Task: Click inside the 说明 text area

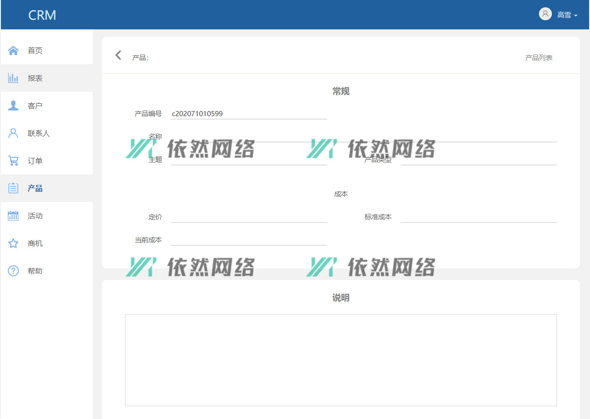Action: tap(340, 360)
